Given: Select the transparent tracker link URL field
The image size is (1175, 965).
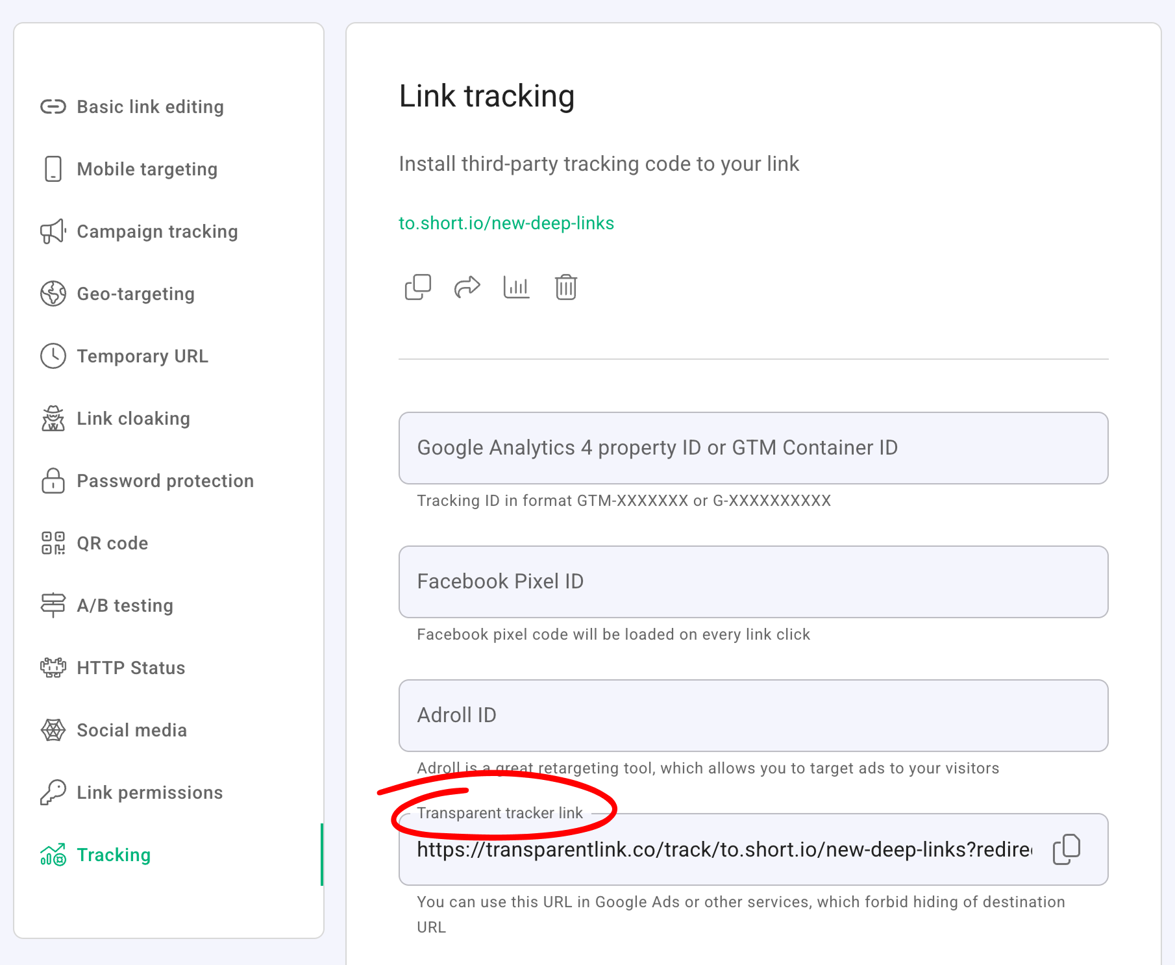Looking at the screenshot, I should pyautogui.click(x=723, y=849).
